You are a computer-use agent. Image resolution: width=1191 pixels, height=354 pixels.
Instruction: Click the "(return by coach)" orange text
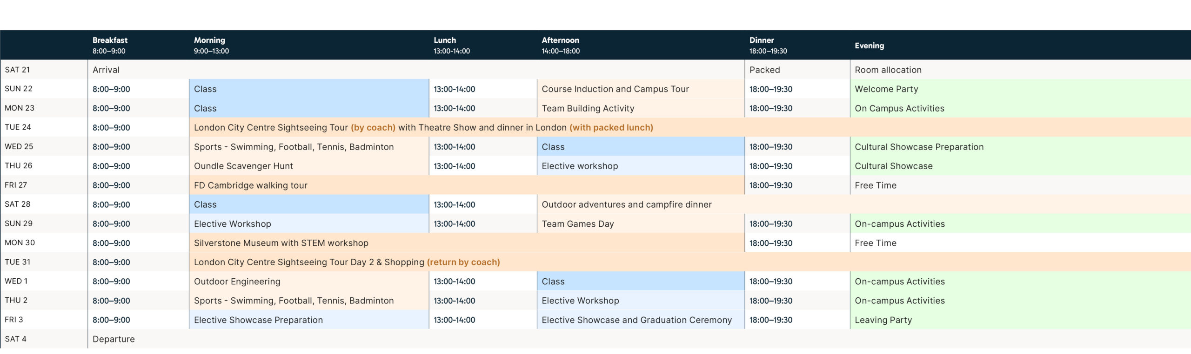pyautogui.click(x=463, y=262)
